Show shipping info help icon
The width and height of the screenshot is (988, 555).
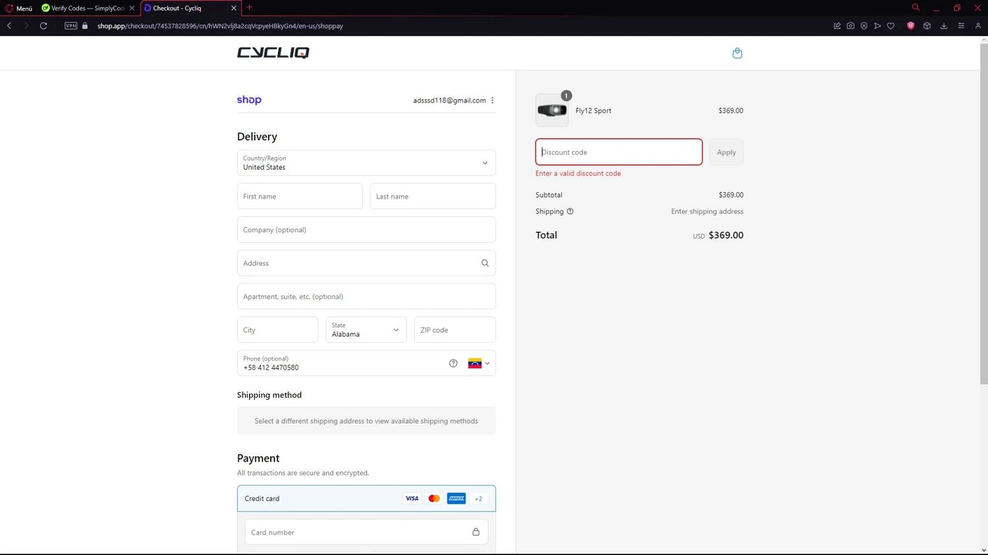click(570, 212)
